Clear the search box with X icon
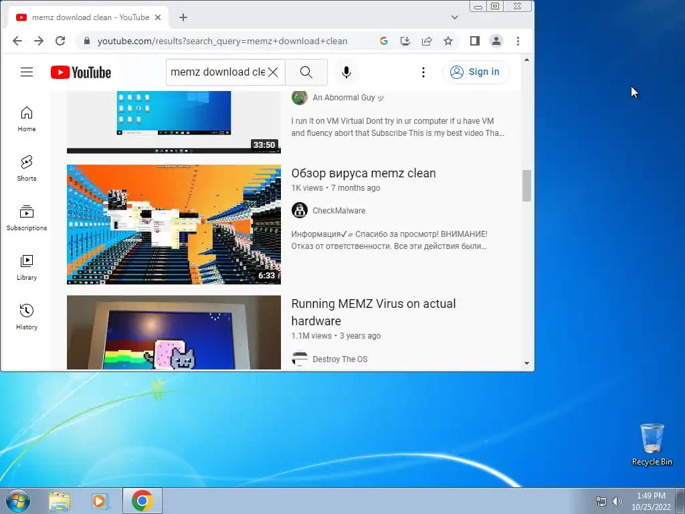 pyautogui.click(x=273, y=72)
